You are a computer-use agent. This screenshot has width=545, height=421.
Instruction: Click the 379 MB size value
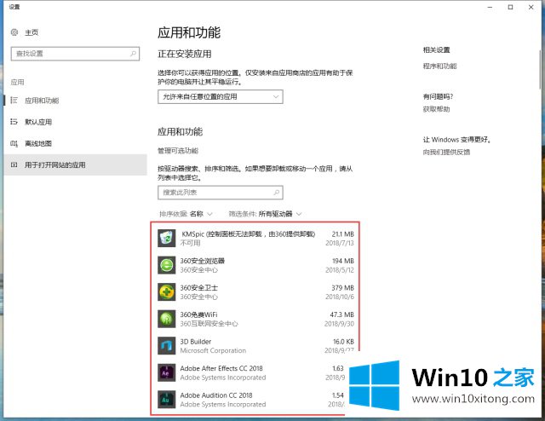pos(342,288)
